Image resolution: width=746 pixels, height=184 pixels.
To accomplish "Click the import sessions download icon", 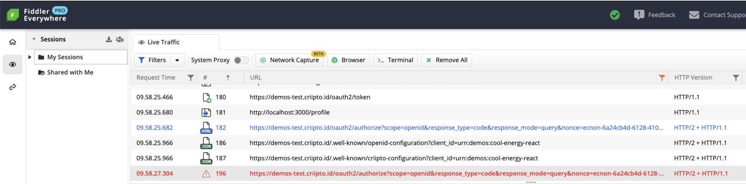I will coord(109,39).
